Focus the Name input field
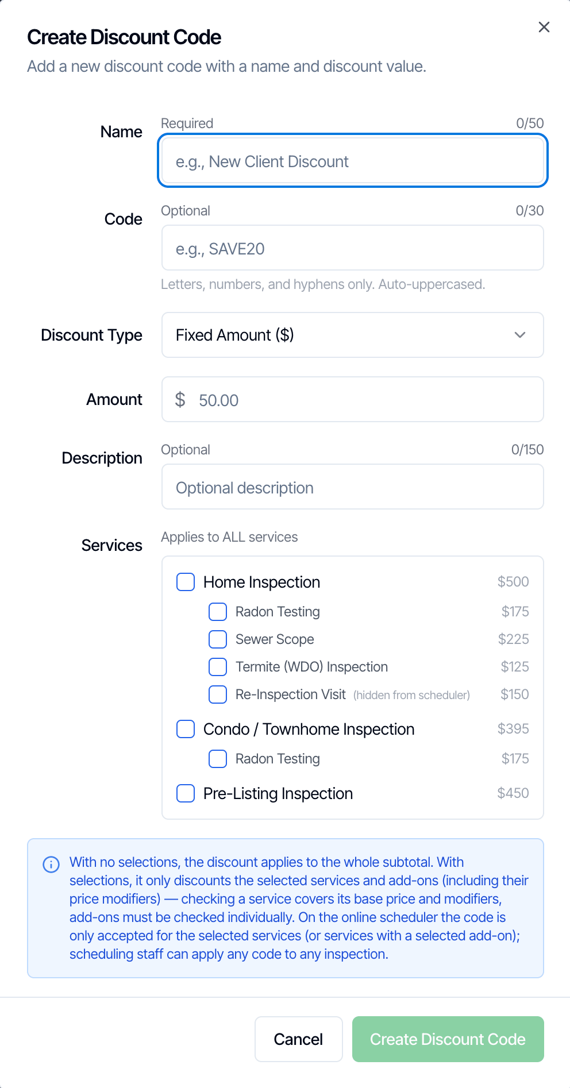 pos(353,161)
